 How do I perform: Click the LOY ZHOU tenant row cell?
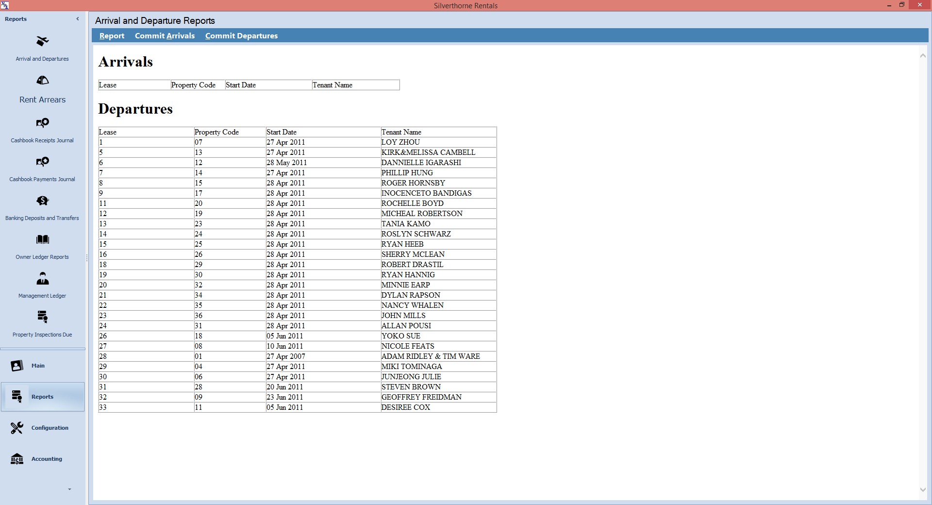[400, 142]
